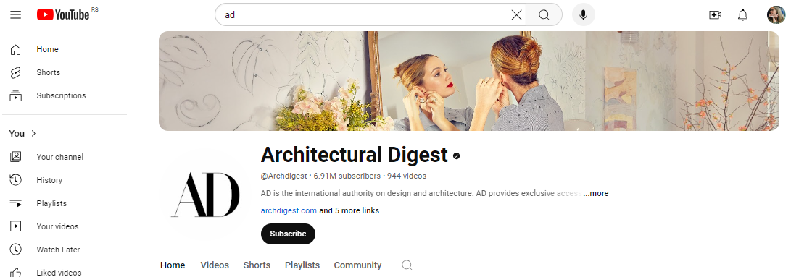Screen dimensions: 791x277
Task: Click the verified checkmark badge
Action: click(457, 156)
